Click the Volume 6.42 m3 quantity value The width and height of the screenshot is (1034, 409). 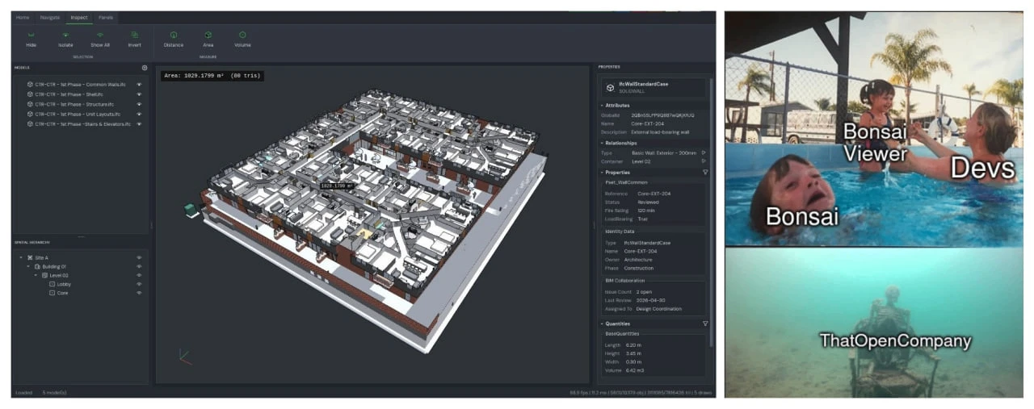634,370
